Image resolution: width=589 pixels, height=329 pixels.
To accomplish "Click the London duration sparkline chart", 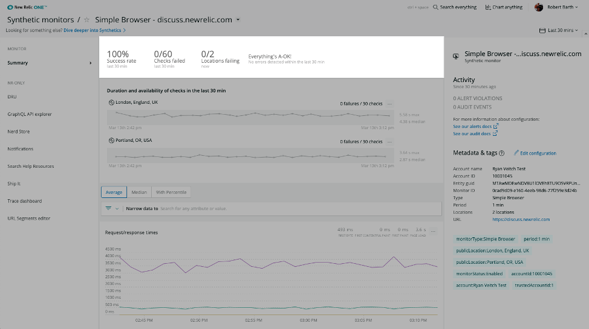I will click(250, 118).
